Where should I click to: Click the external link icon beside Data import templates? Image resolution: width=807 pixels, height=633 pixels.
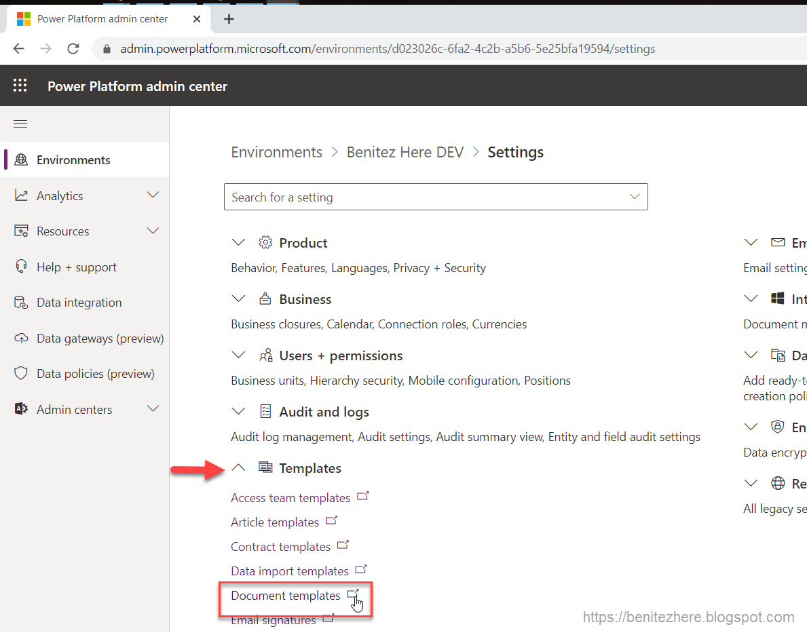[361, 569]
